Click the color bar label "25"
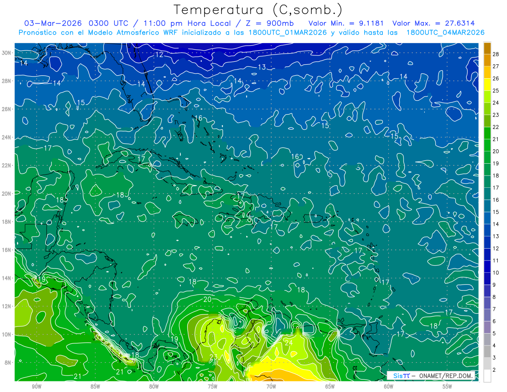This screenshot has height=392, width=507. coord(496,90)
